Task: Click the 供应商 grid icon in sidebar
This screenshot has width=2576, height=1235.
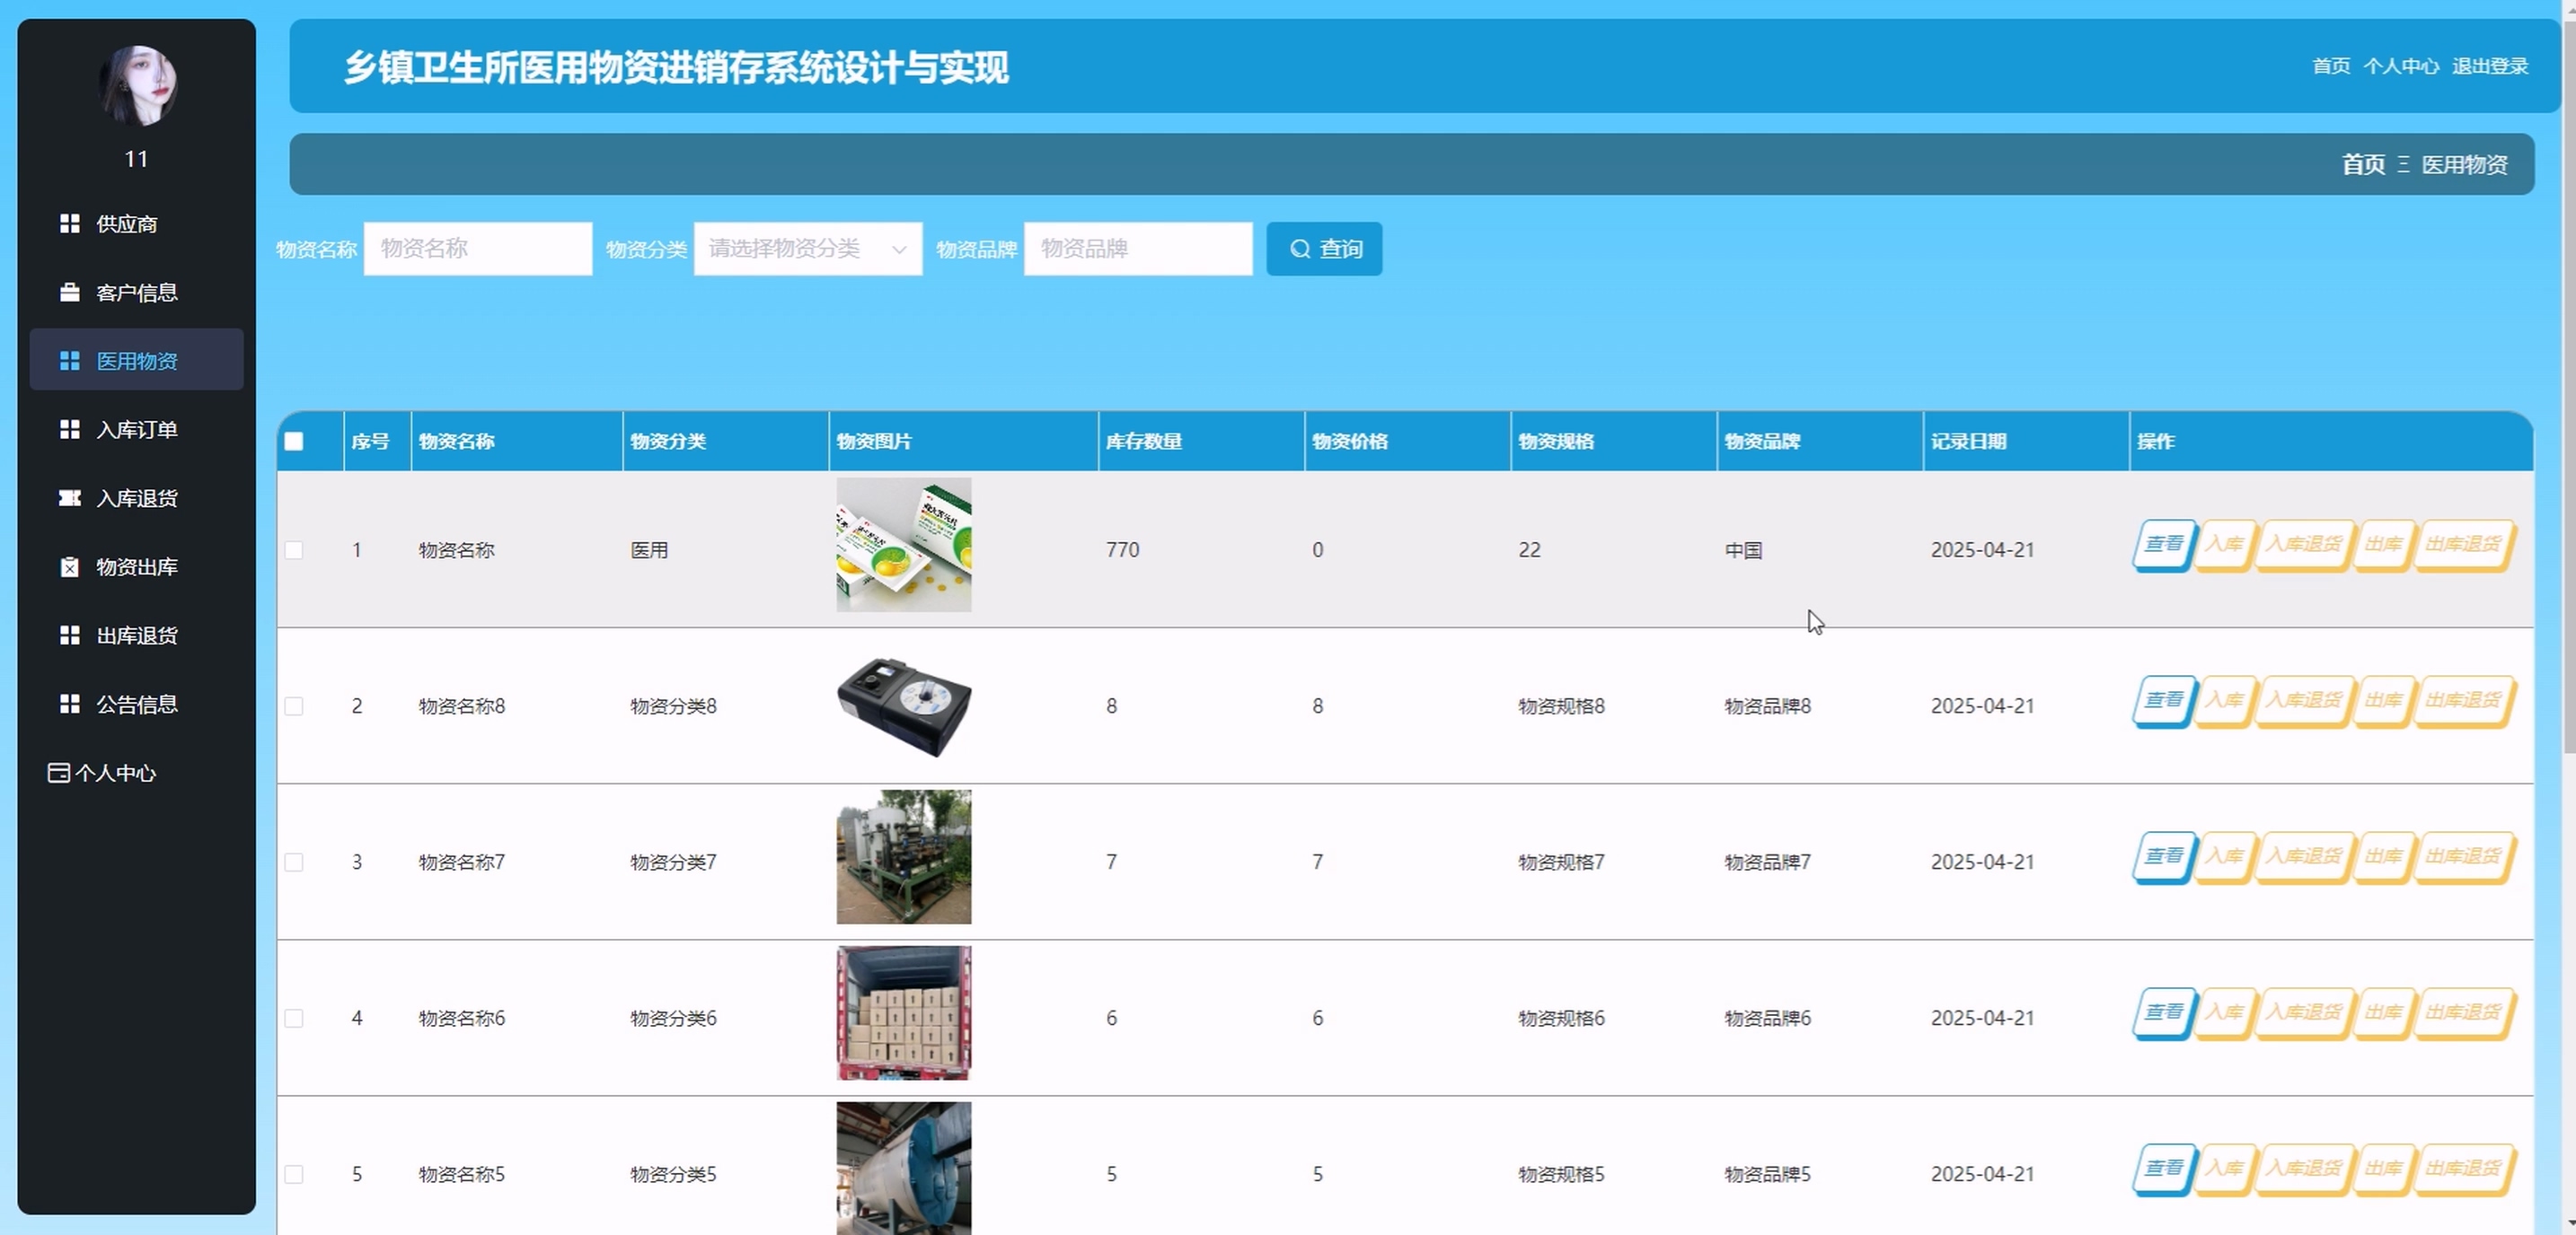Action: point(69,223)
